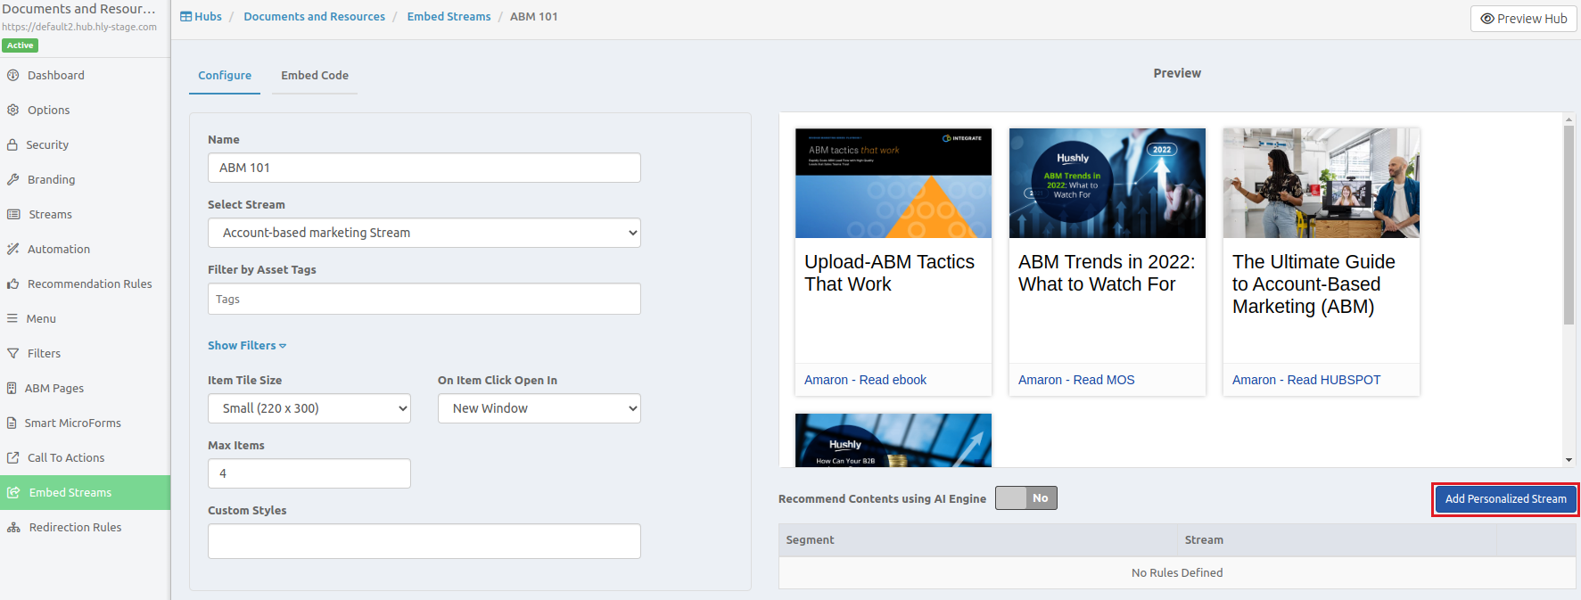This screenshot has width=1581, height=600.
Task: Click the Filters funnel icon
Action: point(13,354)
